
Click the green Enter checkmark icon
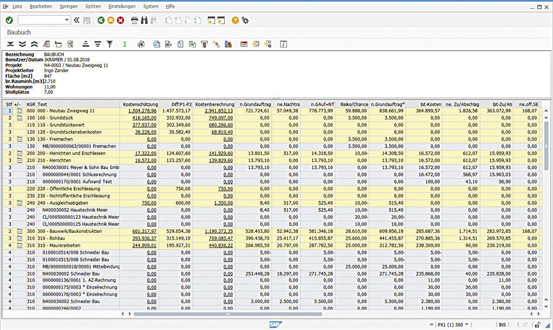click(9, 20)
